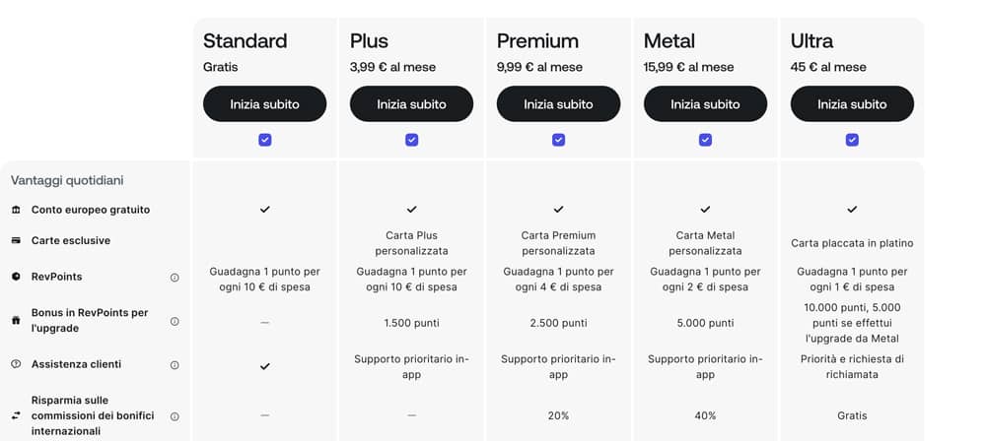This screenshot has width=986, height=441.
Task: Click the Assistenza clienti help icon
Action: (16, 364)
